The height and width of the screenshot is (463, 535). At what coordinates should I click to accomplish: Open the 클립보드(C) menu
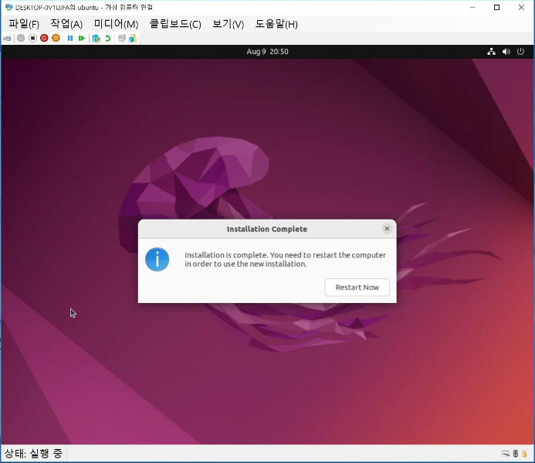(175, 24)
